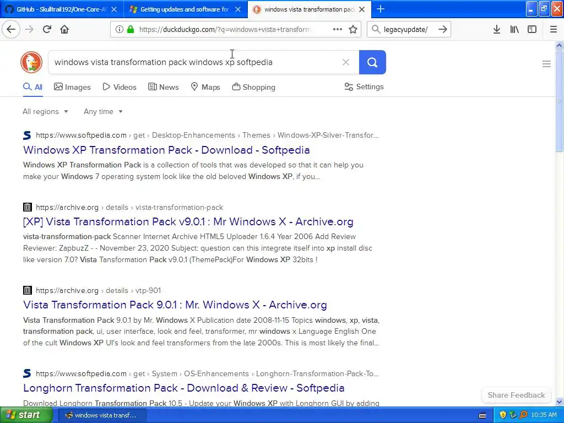This screenshot has width=564, height=423.
Task: Click the Windows start button
Action: point(26,415)
